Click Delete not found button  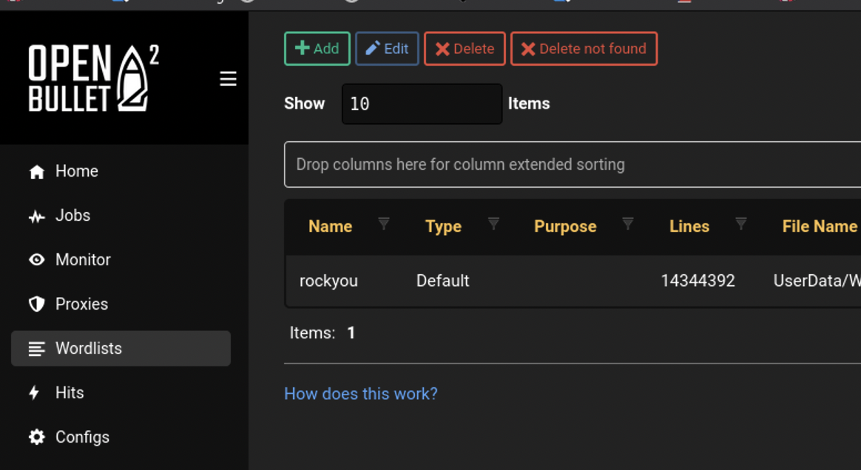pyautogui.click(x=584, y=49)
